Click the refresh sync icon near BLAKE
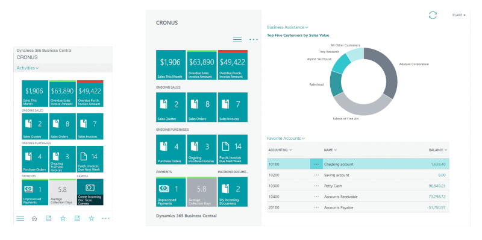 pos(433,15)
